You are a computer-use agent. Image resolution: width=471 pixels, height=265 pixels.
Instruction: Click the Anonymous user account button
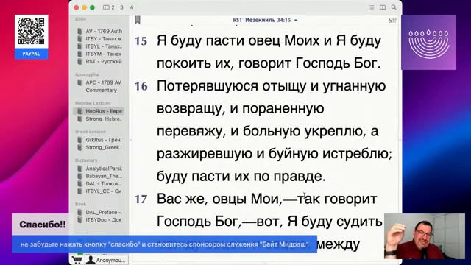[x=106, y=260]
